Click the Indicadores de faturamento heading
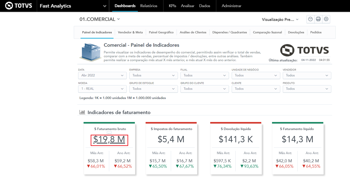Viewport: 350px width, 181px height. pyautogui.click(x=119, y=112)
